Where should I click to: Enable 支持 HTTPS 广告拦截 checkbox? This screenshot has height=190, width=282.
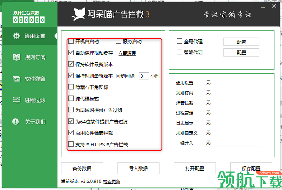pos(71,144)
